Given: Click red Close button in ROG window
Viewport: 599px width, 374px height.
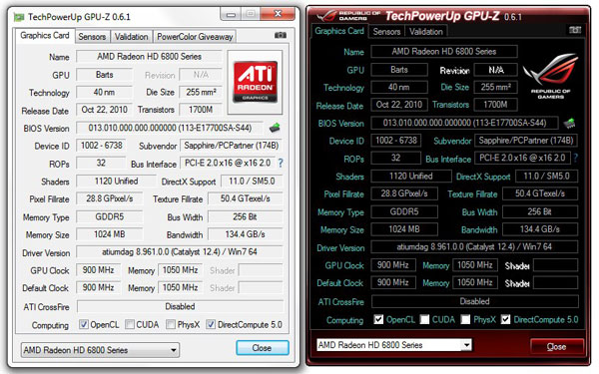Looking at the screenshot, I should click(x=557, y=346).
